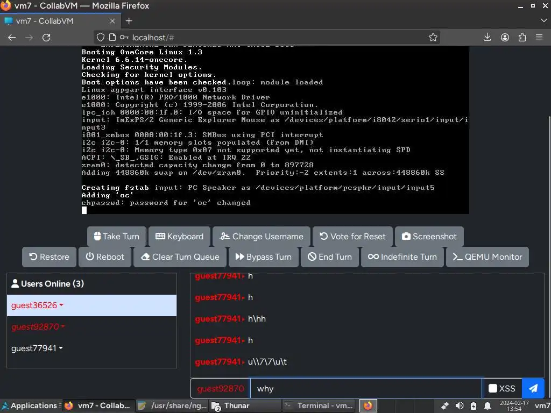The height and width of the screenshot is (413, 551).
Task: Reload the page with the refresh icon
Action: pyautogui.click(x=46, y=38)
